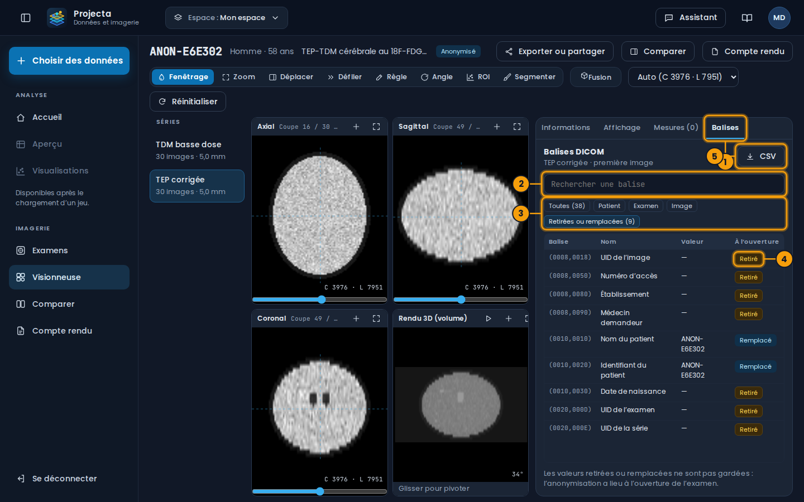This screenshot has height=502, width=804.
Task: Click the Exporter ou partager button
Action: (x=555, y=51)
